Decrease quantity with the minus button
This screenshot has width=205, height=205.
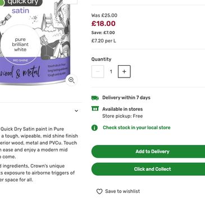(x=98, y=71)
